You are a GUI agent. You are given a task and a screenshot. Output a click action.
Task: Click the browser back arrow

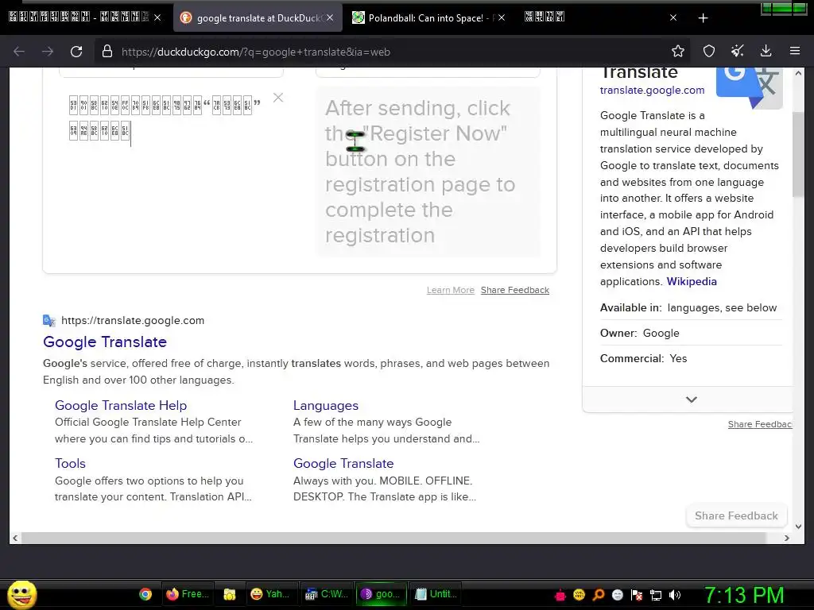point(19,52)
